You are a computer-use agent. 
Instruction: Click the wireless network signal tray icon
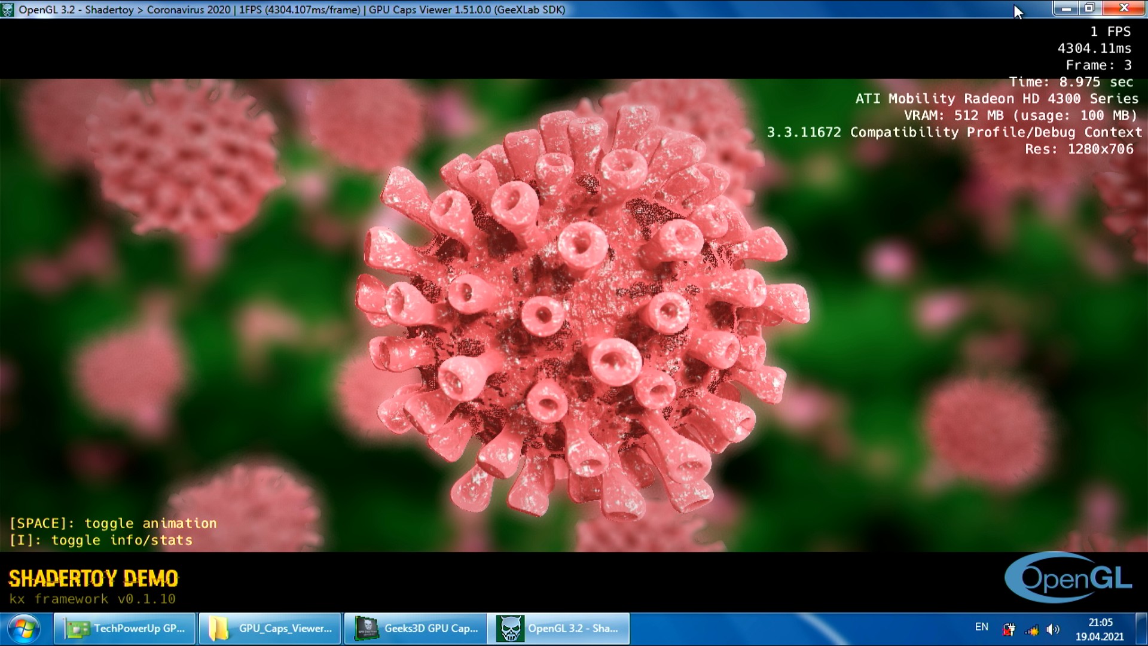(x=1032, y=629)
